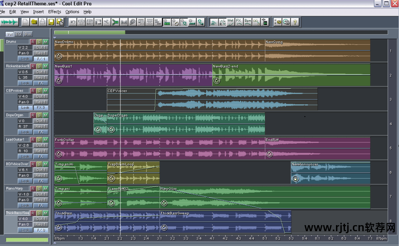Click the staggered blocks group icon
The image size is (399, 246).
[158, 22]
